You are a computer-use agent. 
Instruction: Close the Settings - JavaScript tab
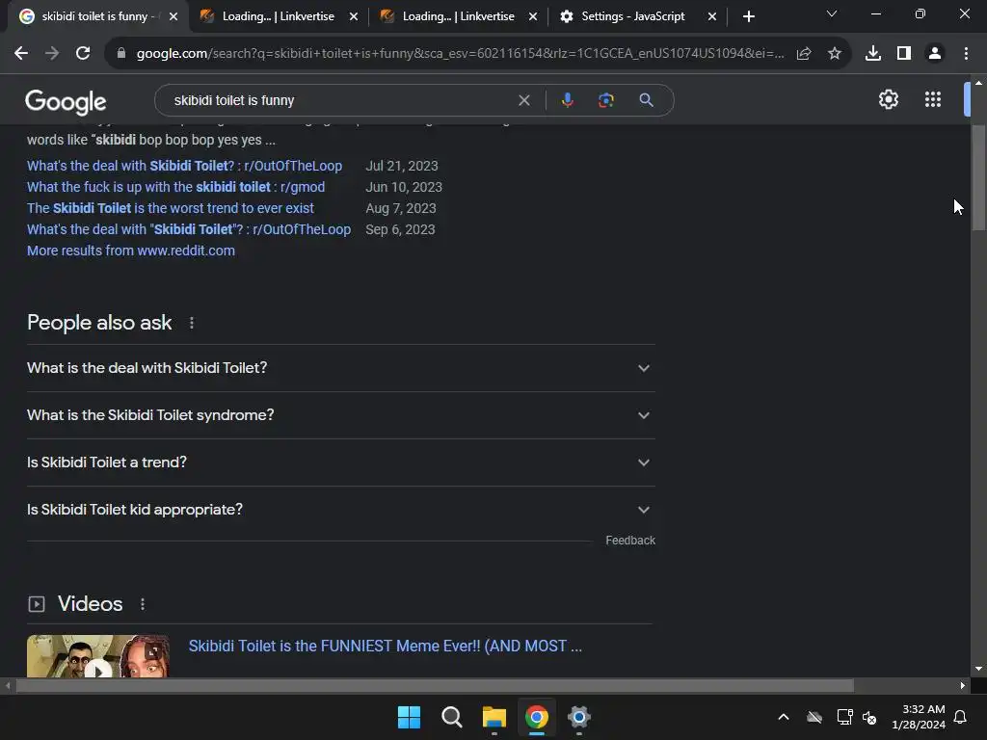point(712,16)
